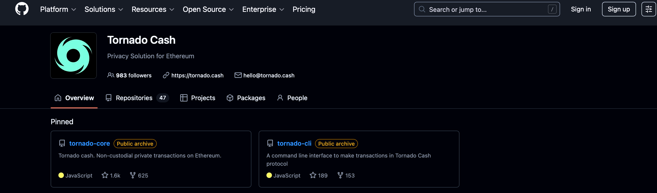The width and height of the screenshot is (657, 193).
Task: Click the star icon on tornado-cli
Action: coord(313,175)
